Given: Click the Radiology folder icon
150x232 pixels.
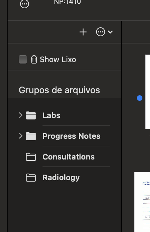Looking at the screenshot, I should coord(31,177).
